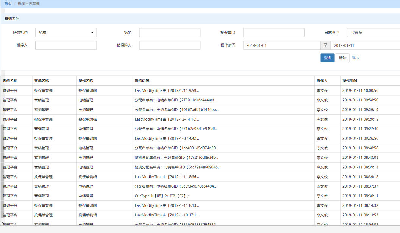The width and height of the screenshot is (400, 233).
Task: Click the 展示 link
Action: tap(355, 58)
